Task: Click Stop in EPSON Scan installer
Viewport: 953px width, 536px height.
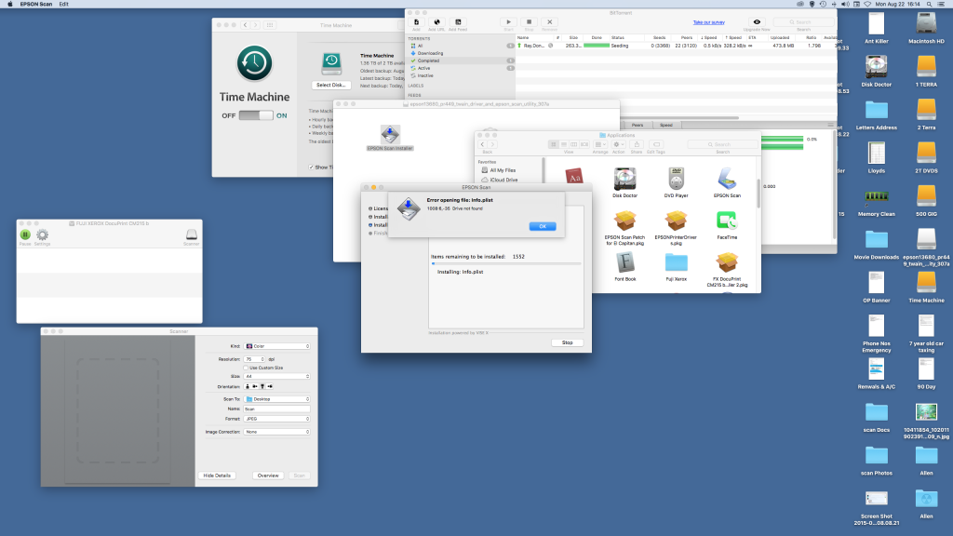Action: (x=567, y=342)
